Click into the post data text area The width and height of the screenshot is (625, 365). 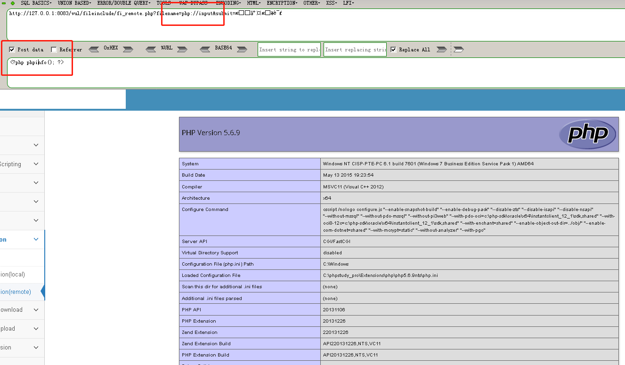coord(316,73)
